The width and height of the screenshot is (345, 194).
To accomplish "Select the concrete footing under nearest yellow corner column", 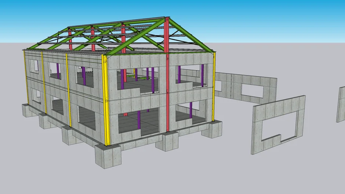I will tap(108, 156).
